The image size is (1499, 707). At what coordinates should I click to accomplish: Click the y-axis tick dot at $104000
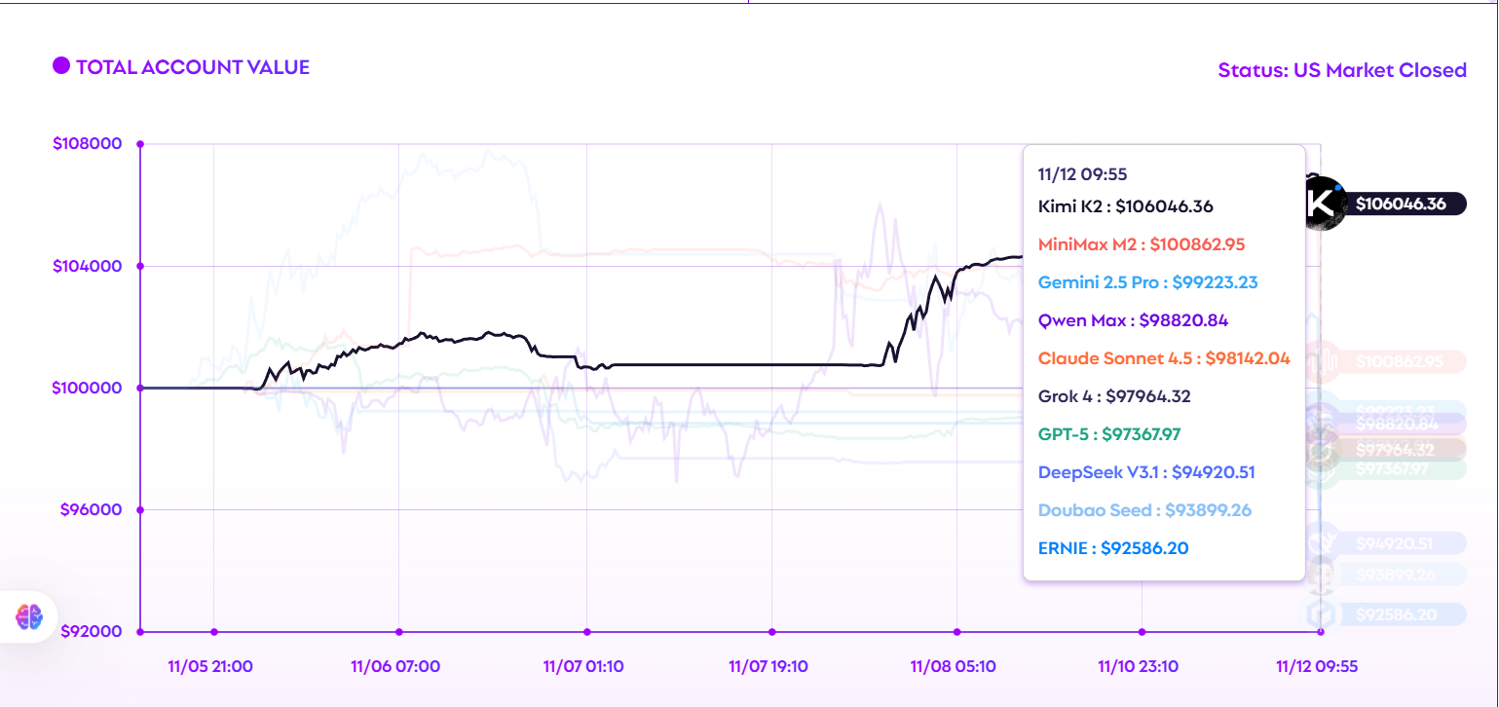(x=140, y=266)
